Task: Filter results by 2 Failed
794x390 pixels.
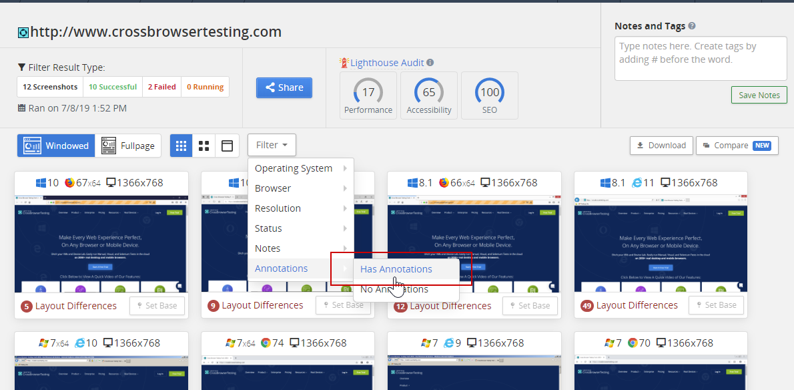Action: [x=161, y=87]
